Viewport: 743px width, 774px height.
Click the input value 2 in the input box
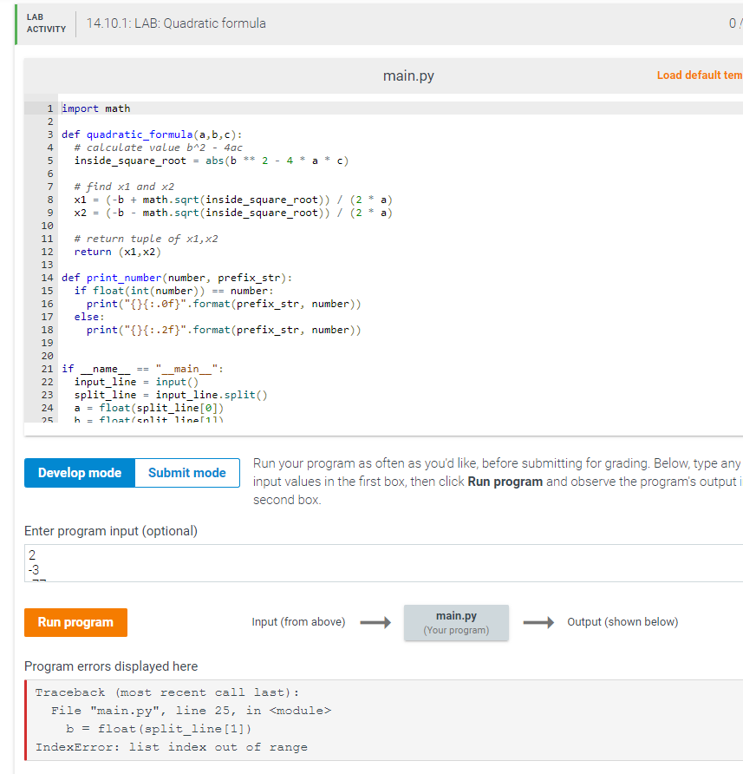pos(32,554)
